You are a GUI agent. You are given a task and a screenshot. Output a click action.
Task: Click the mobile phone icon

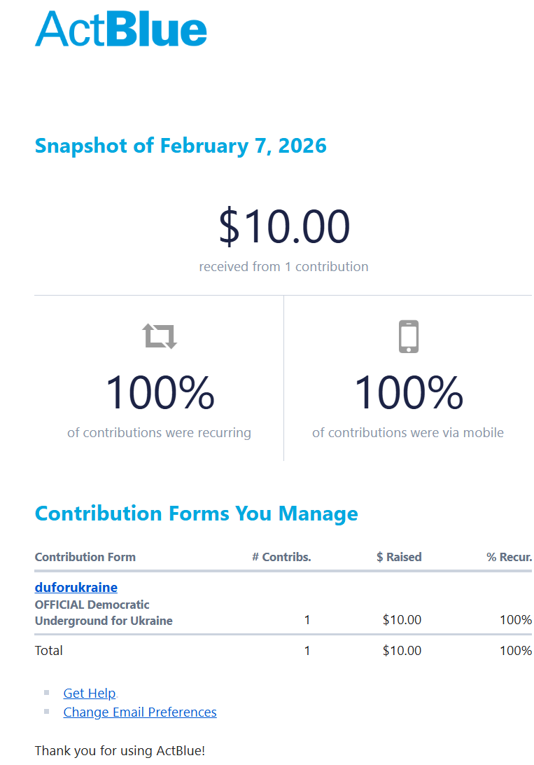tap(409, 336)
